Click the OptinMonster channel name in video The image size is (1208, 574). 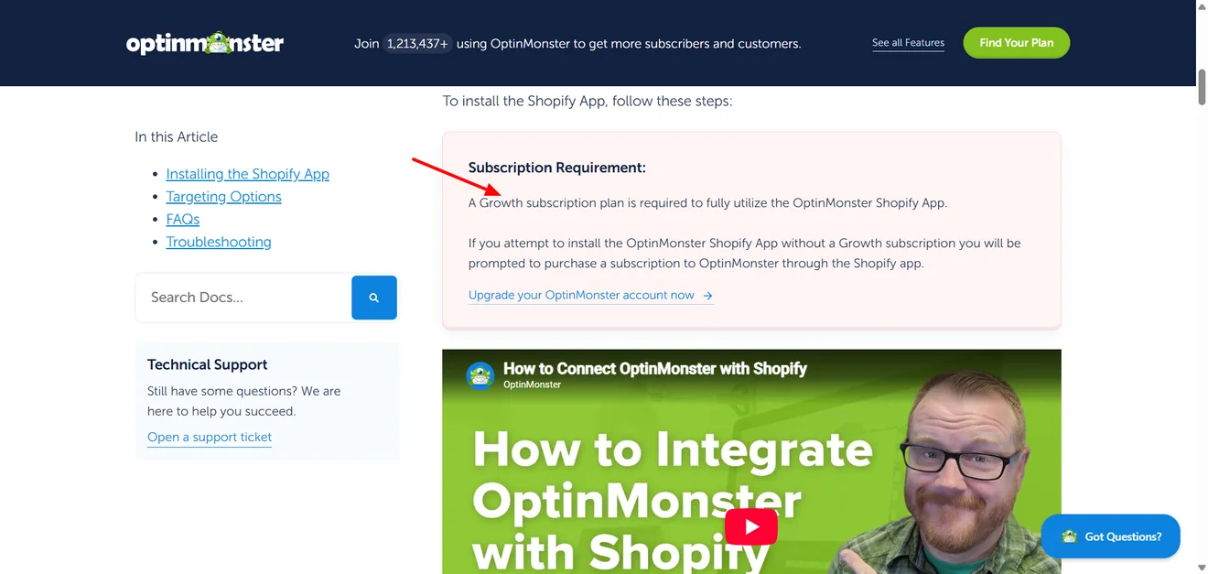coord(532,385)
